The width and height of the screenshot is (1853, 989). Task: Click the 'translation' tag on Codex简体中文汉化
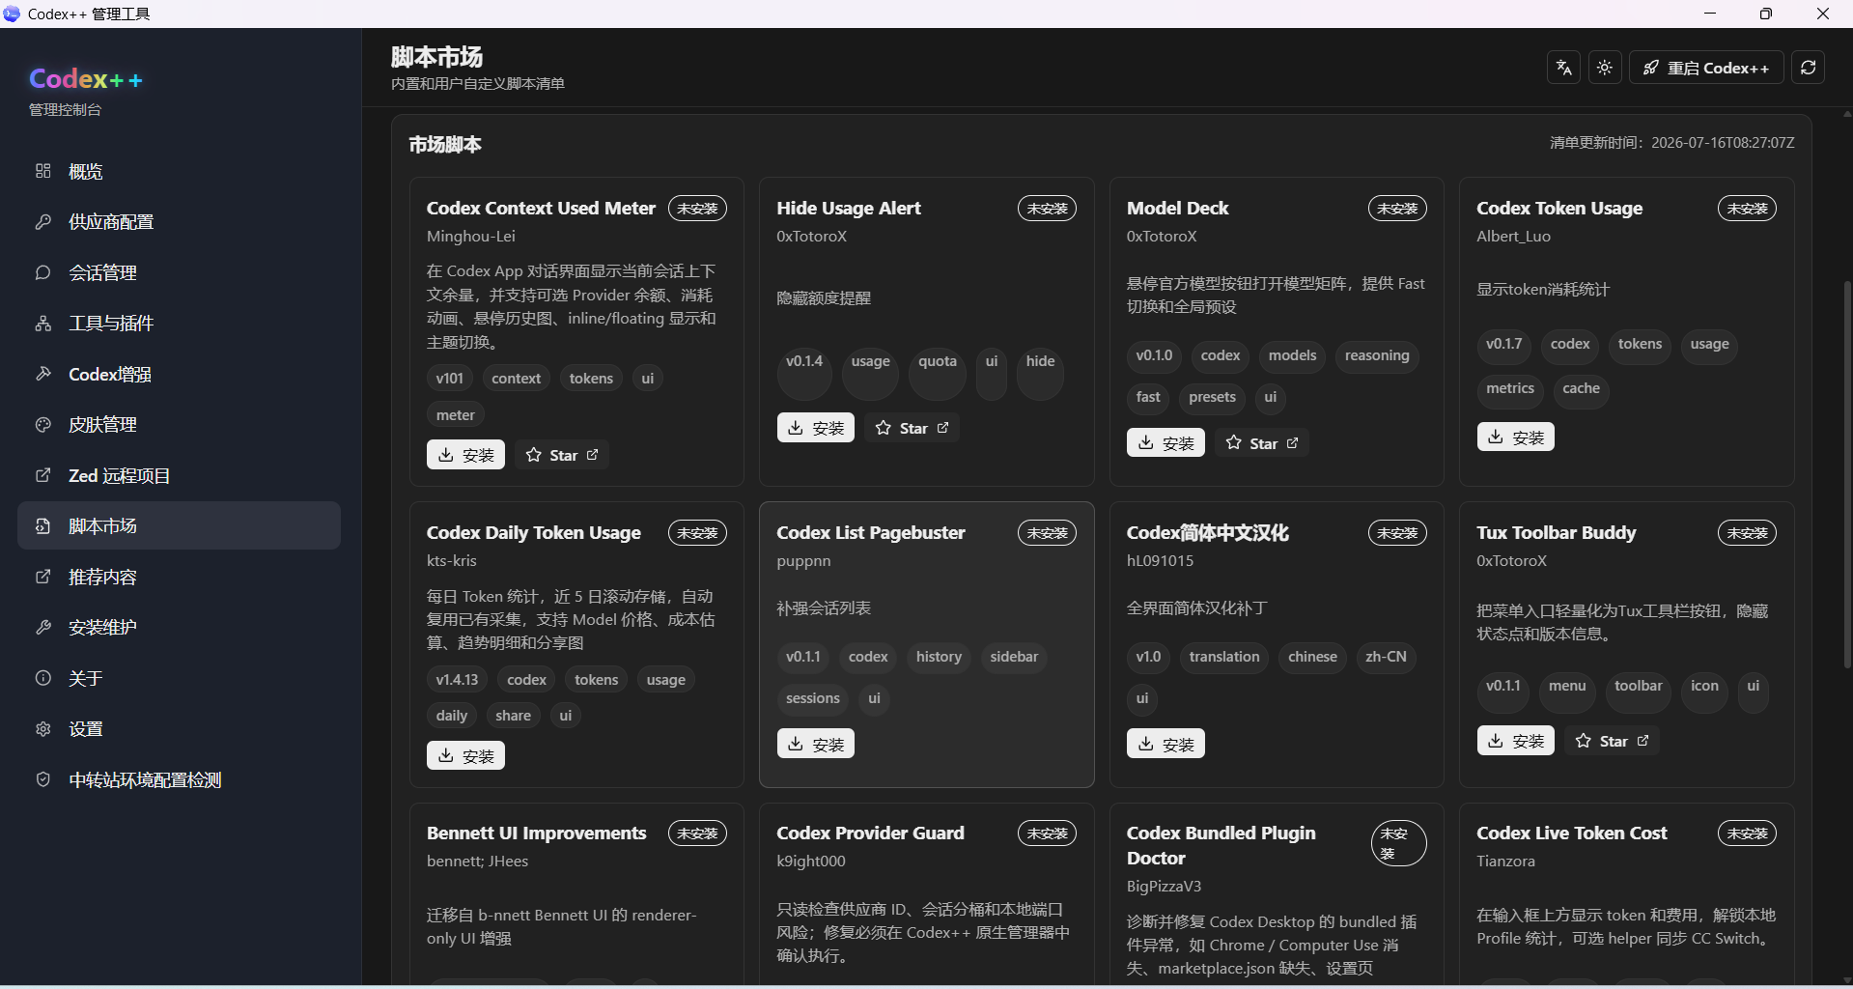click(x=1224, y=657)
